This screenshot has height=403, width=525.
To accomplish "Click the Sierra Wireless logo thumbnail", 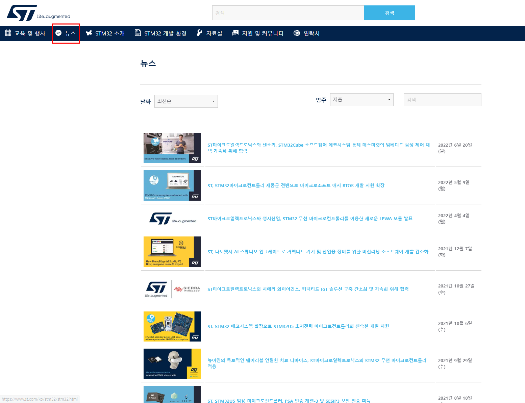I will tap(172, 289).
